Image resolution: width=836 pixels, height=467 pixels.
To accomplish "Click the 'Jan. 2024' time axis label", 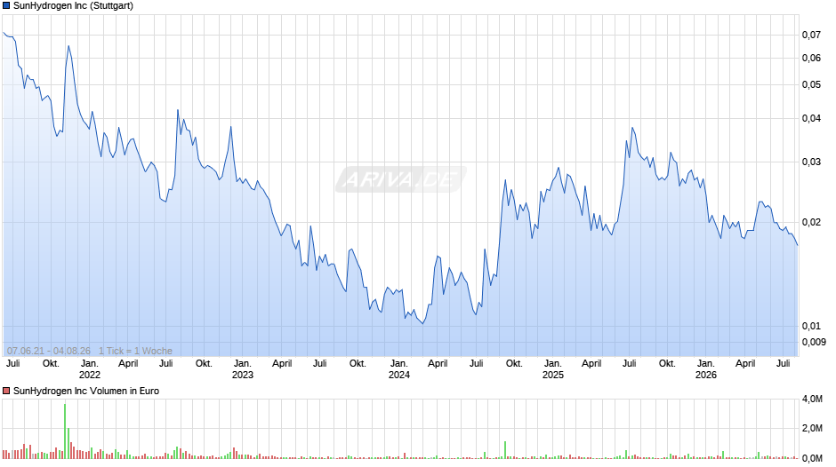I will [398, 369].
